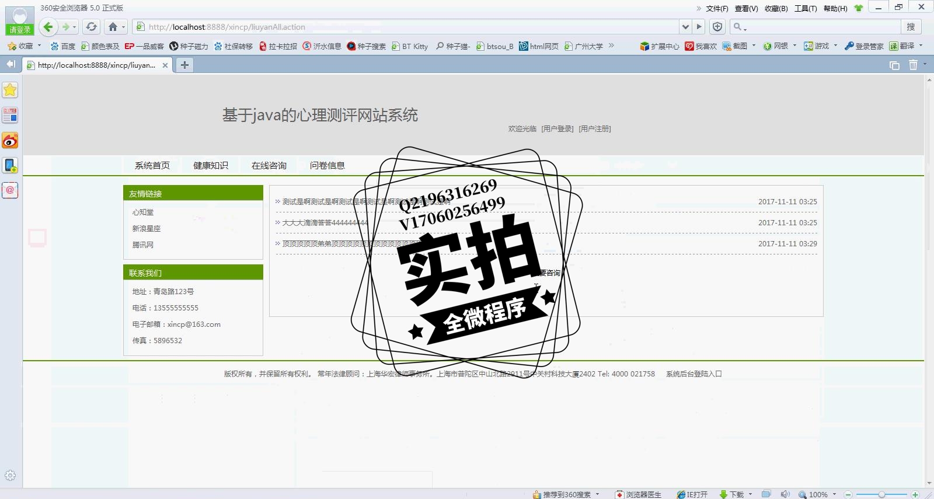934x499 pixels.
Task: Open the 文件(F) menu
Action: pyautogui.click(x=717, y=8)
